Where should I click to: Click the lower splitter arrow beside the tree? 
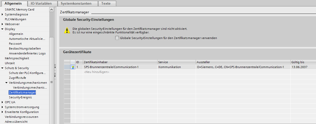(55, 76)
